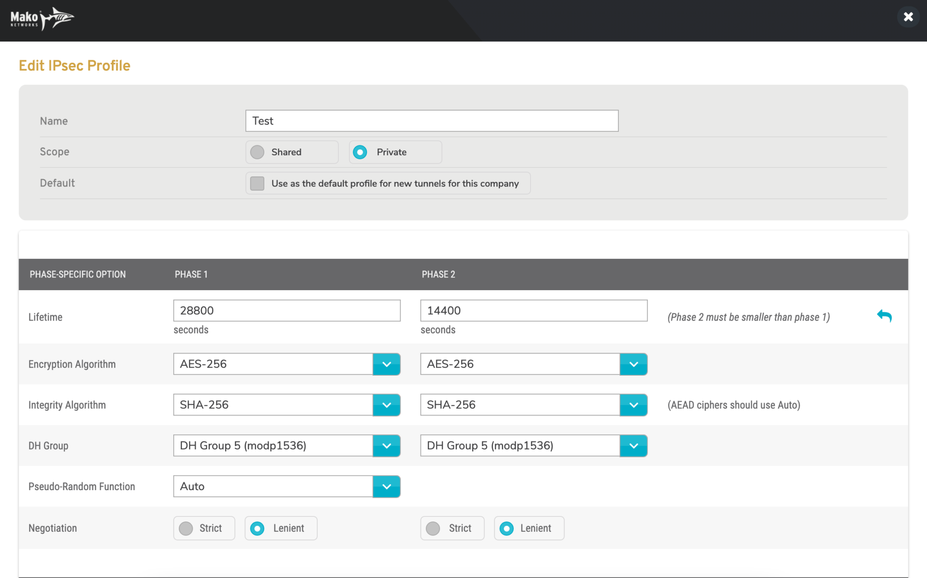Screen dimensions: 927x578
Task: Click the blue undo arrow beside Lifetime row
Action: [x=885, y=316]
